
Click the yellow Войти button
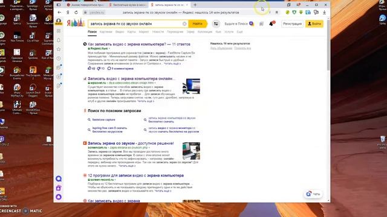point(314,24)
